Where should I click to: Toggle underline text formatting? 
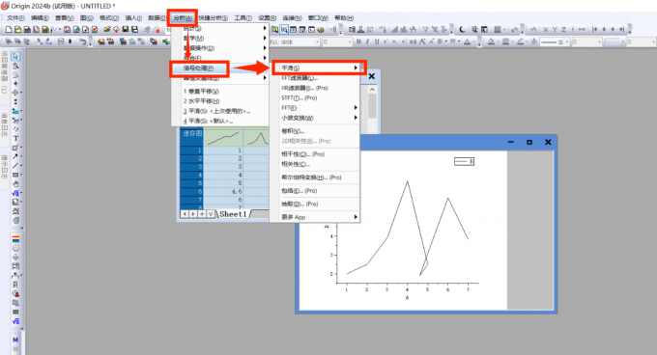pos(377,41)
